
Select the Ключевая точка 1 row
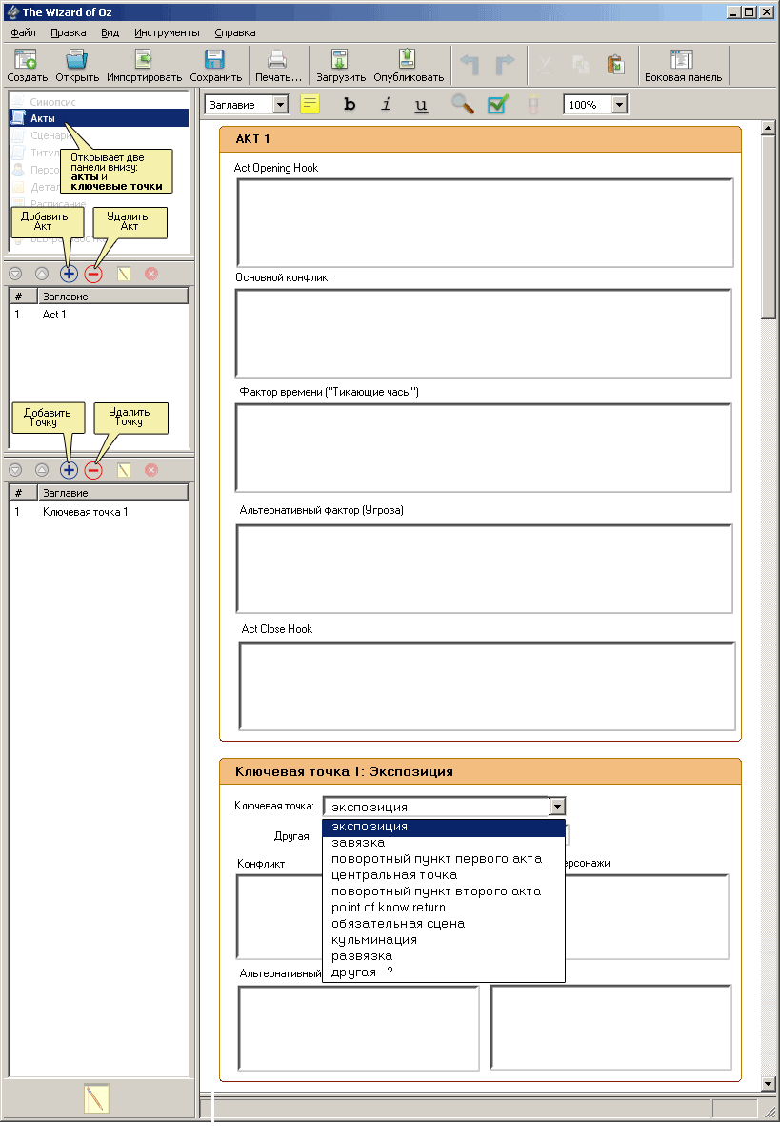tap(99, 512)
